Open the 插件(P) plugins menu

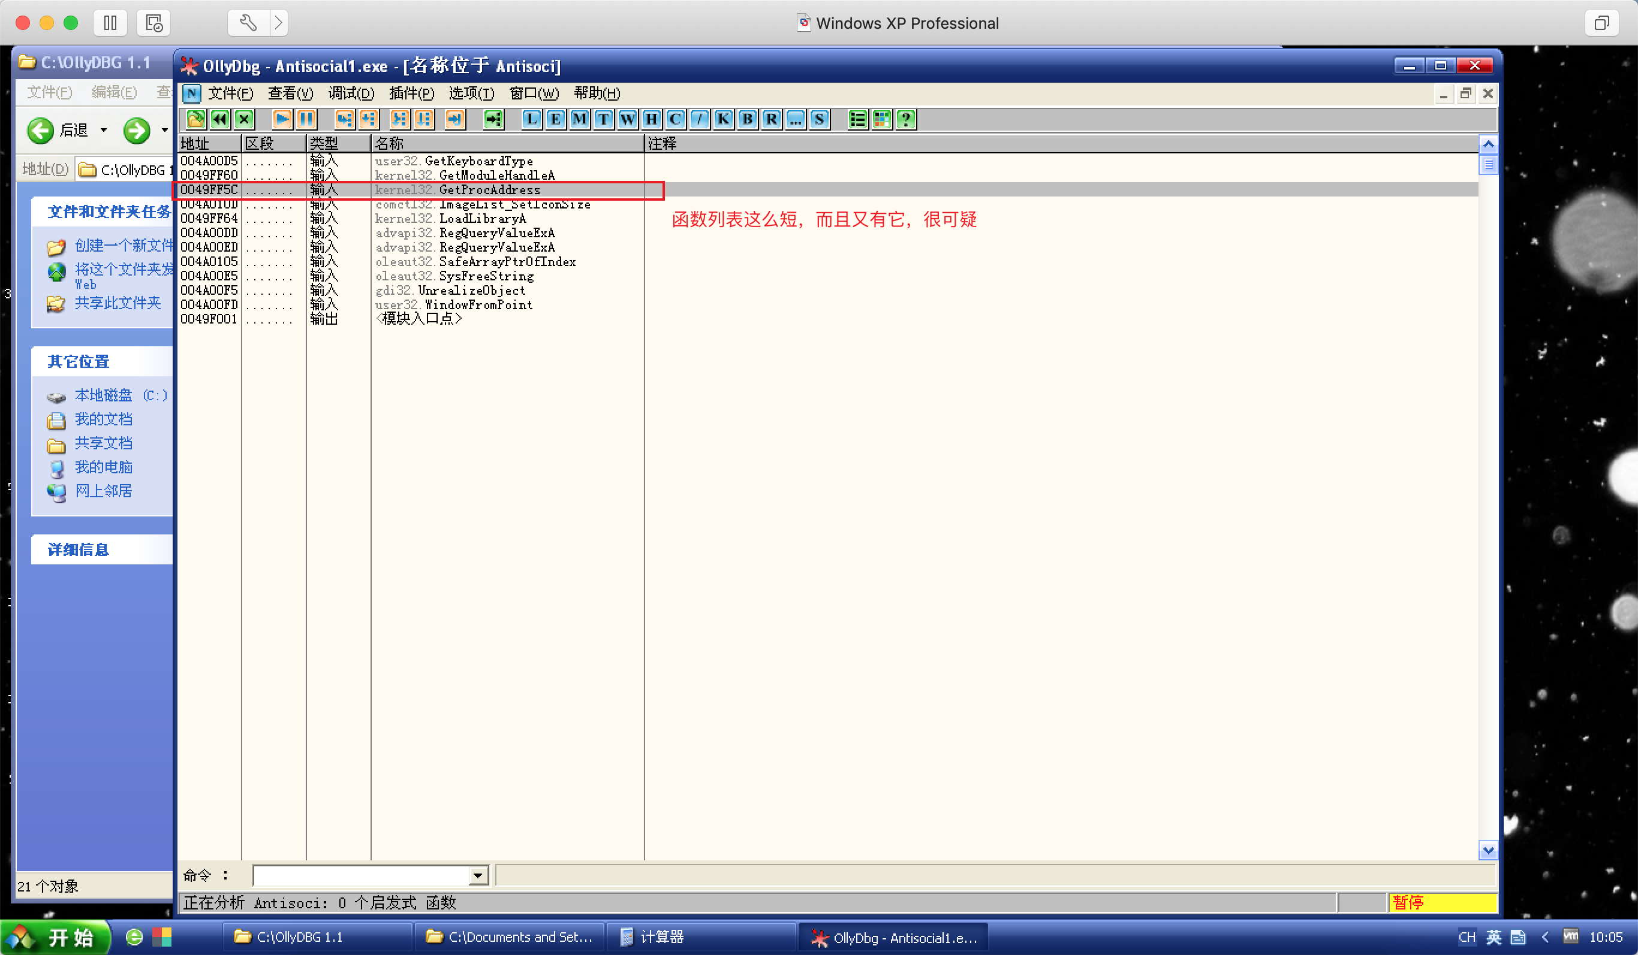point(411,93)
